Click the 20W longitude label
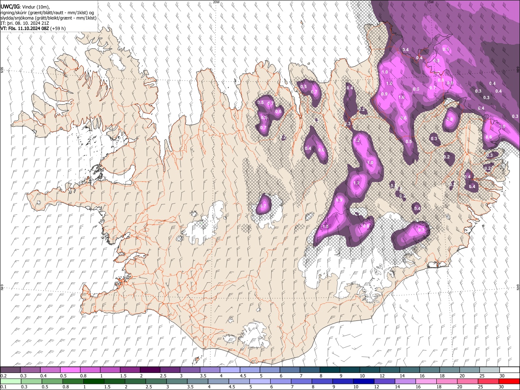The width and height of the screenshot is (520, 390). click(x=216, y=2)
